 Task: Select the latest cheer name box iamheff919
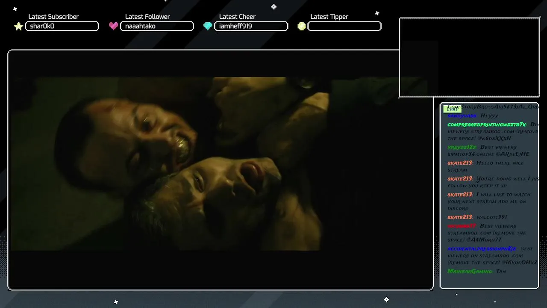tap(251, 26)
